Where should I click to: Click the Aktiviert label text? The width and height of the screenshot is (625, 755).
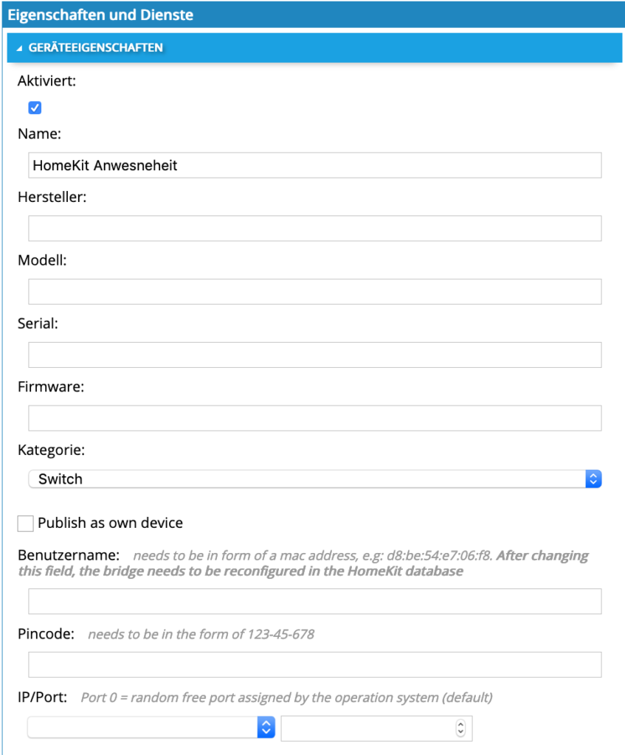click(x=46, y=81)
